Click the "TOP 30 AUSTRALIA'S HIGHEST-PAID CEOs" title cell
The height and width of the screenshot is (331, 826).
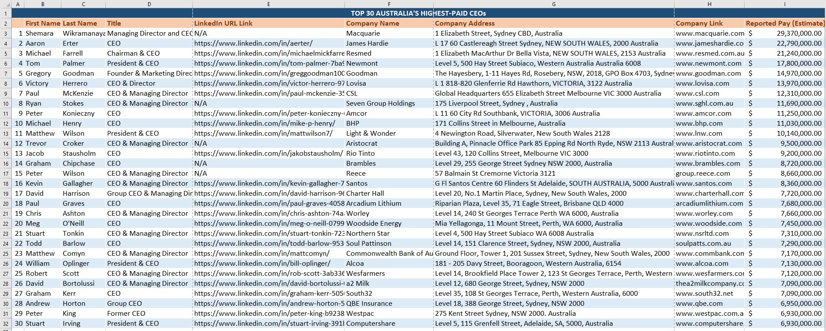(418, 13)
